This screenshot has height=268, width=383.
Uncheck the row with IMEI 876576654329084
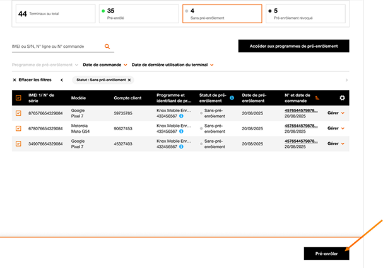click(18, 113)
